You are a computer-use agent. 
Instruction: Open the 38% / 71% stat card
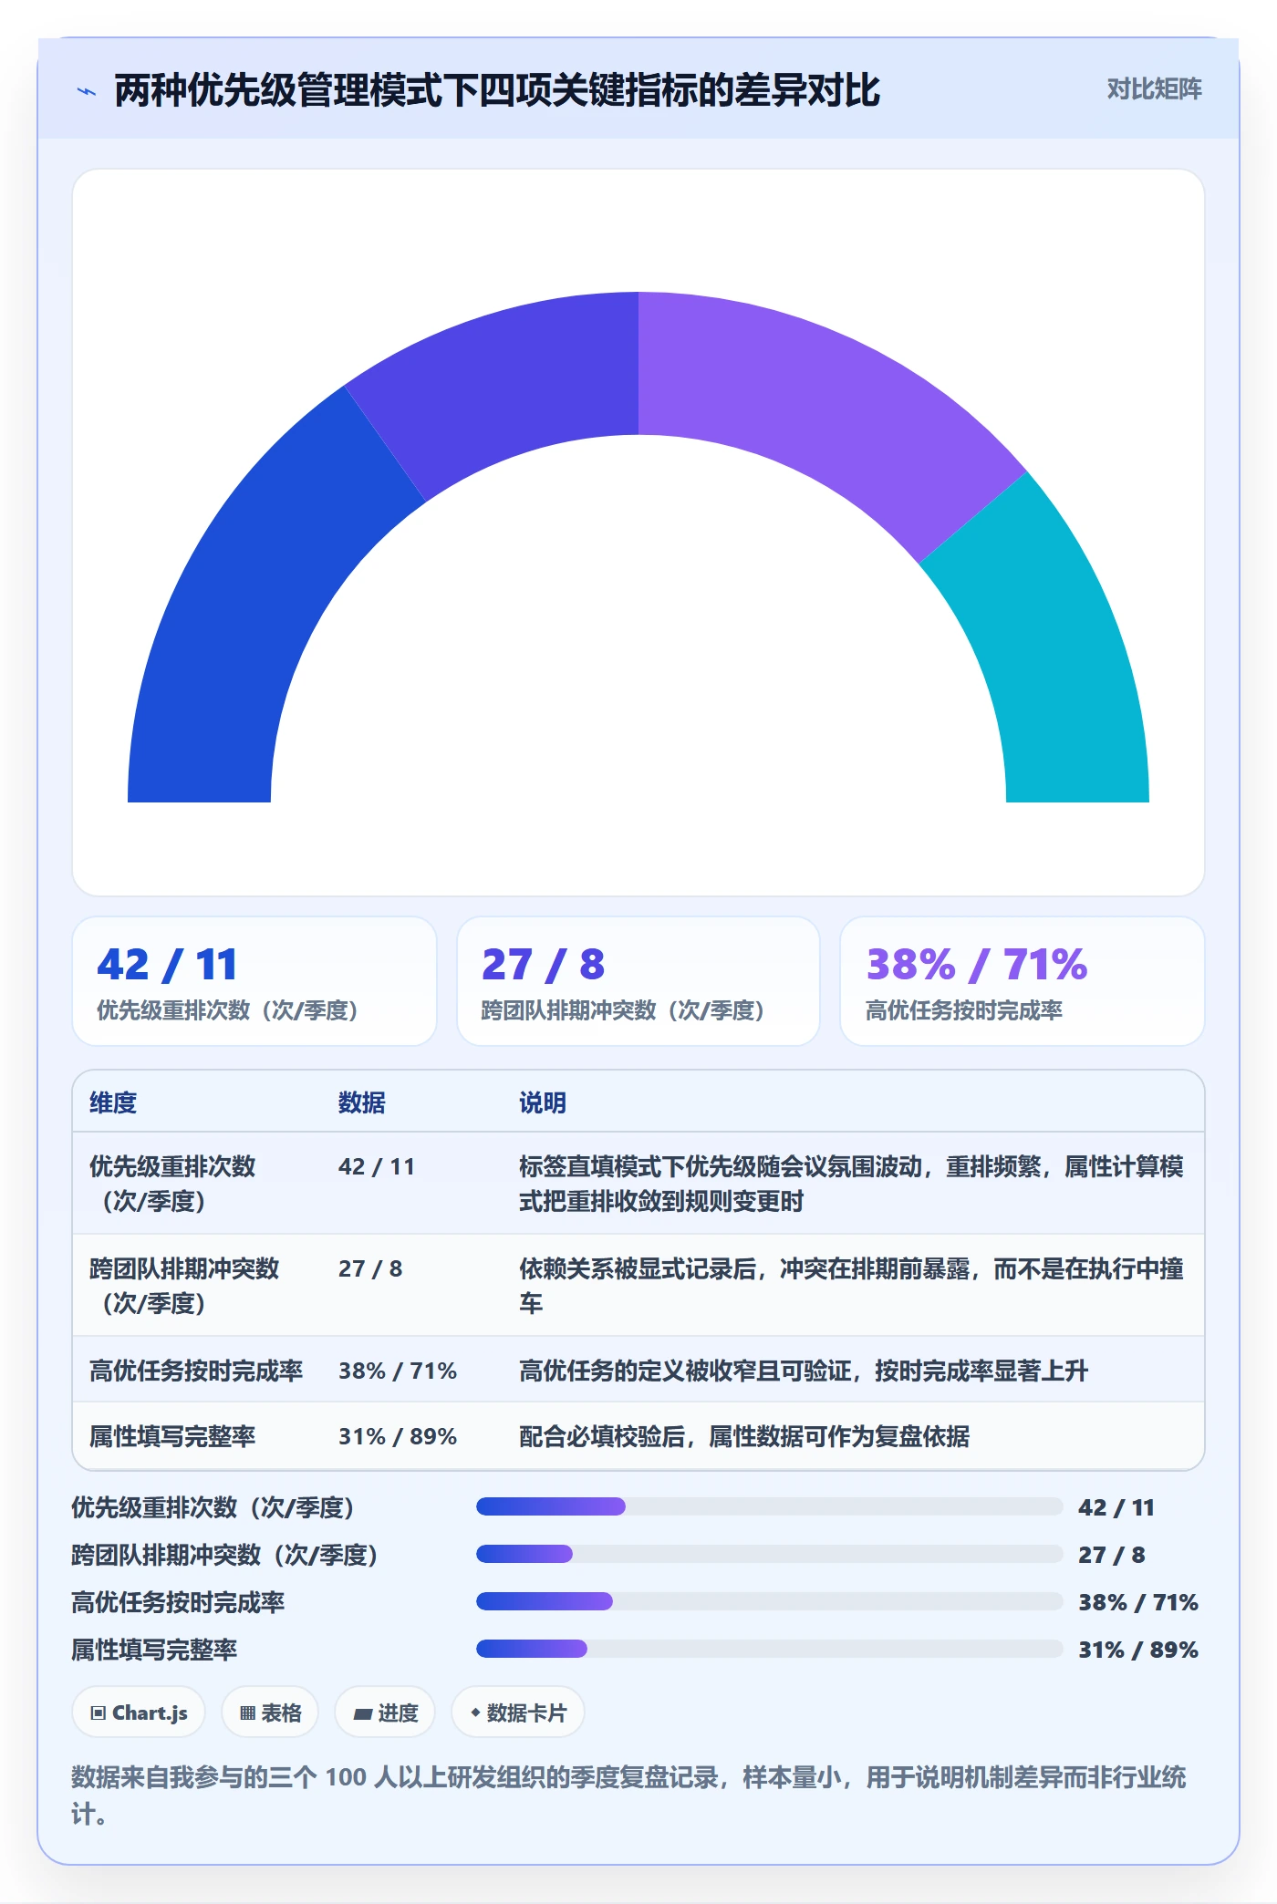tap(1022, 981)
